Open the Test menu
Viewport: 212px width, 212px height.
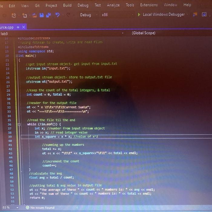[98, 5]
